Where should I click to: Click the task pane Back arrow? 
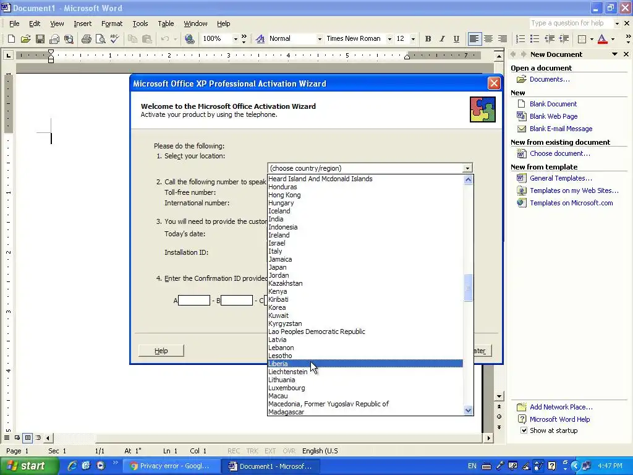513,54
